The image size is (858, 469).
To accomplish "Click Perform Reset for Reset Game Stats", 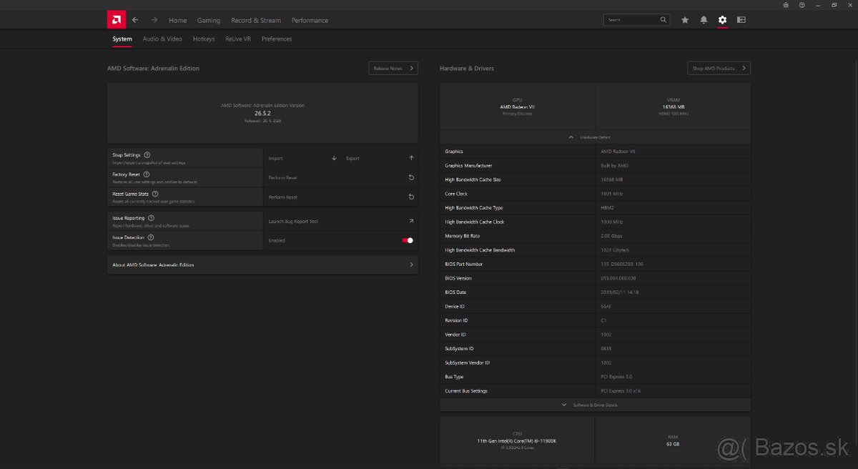I will coord(341,197).
